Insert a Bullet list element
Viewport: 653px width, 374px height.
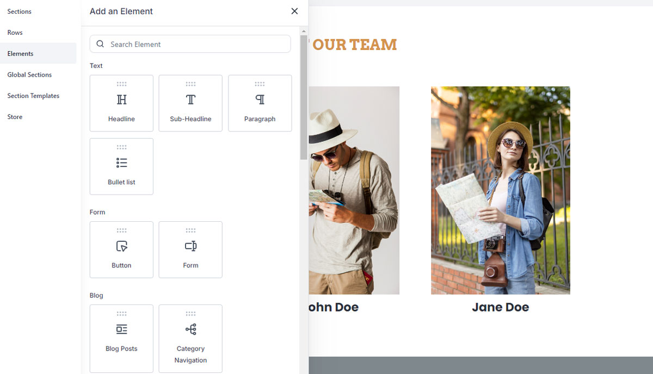tap(121, 166)
